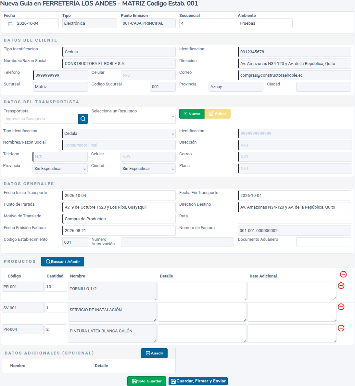Image resolution: width=355 pixels, height=386 pixels.
Task: Focus the Transportista search input
Action: pyautogui.click(x=41, y=119)
